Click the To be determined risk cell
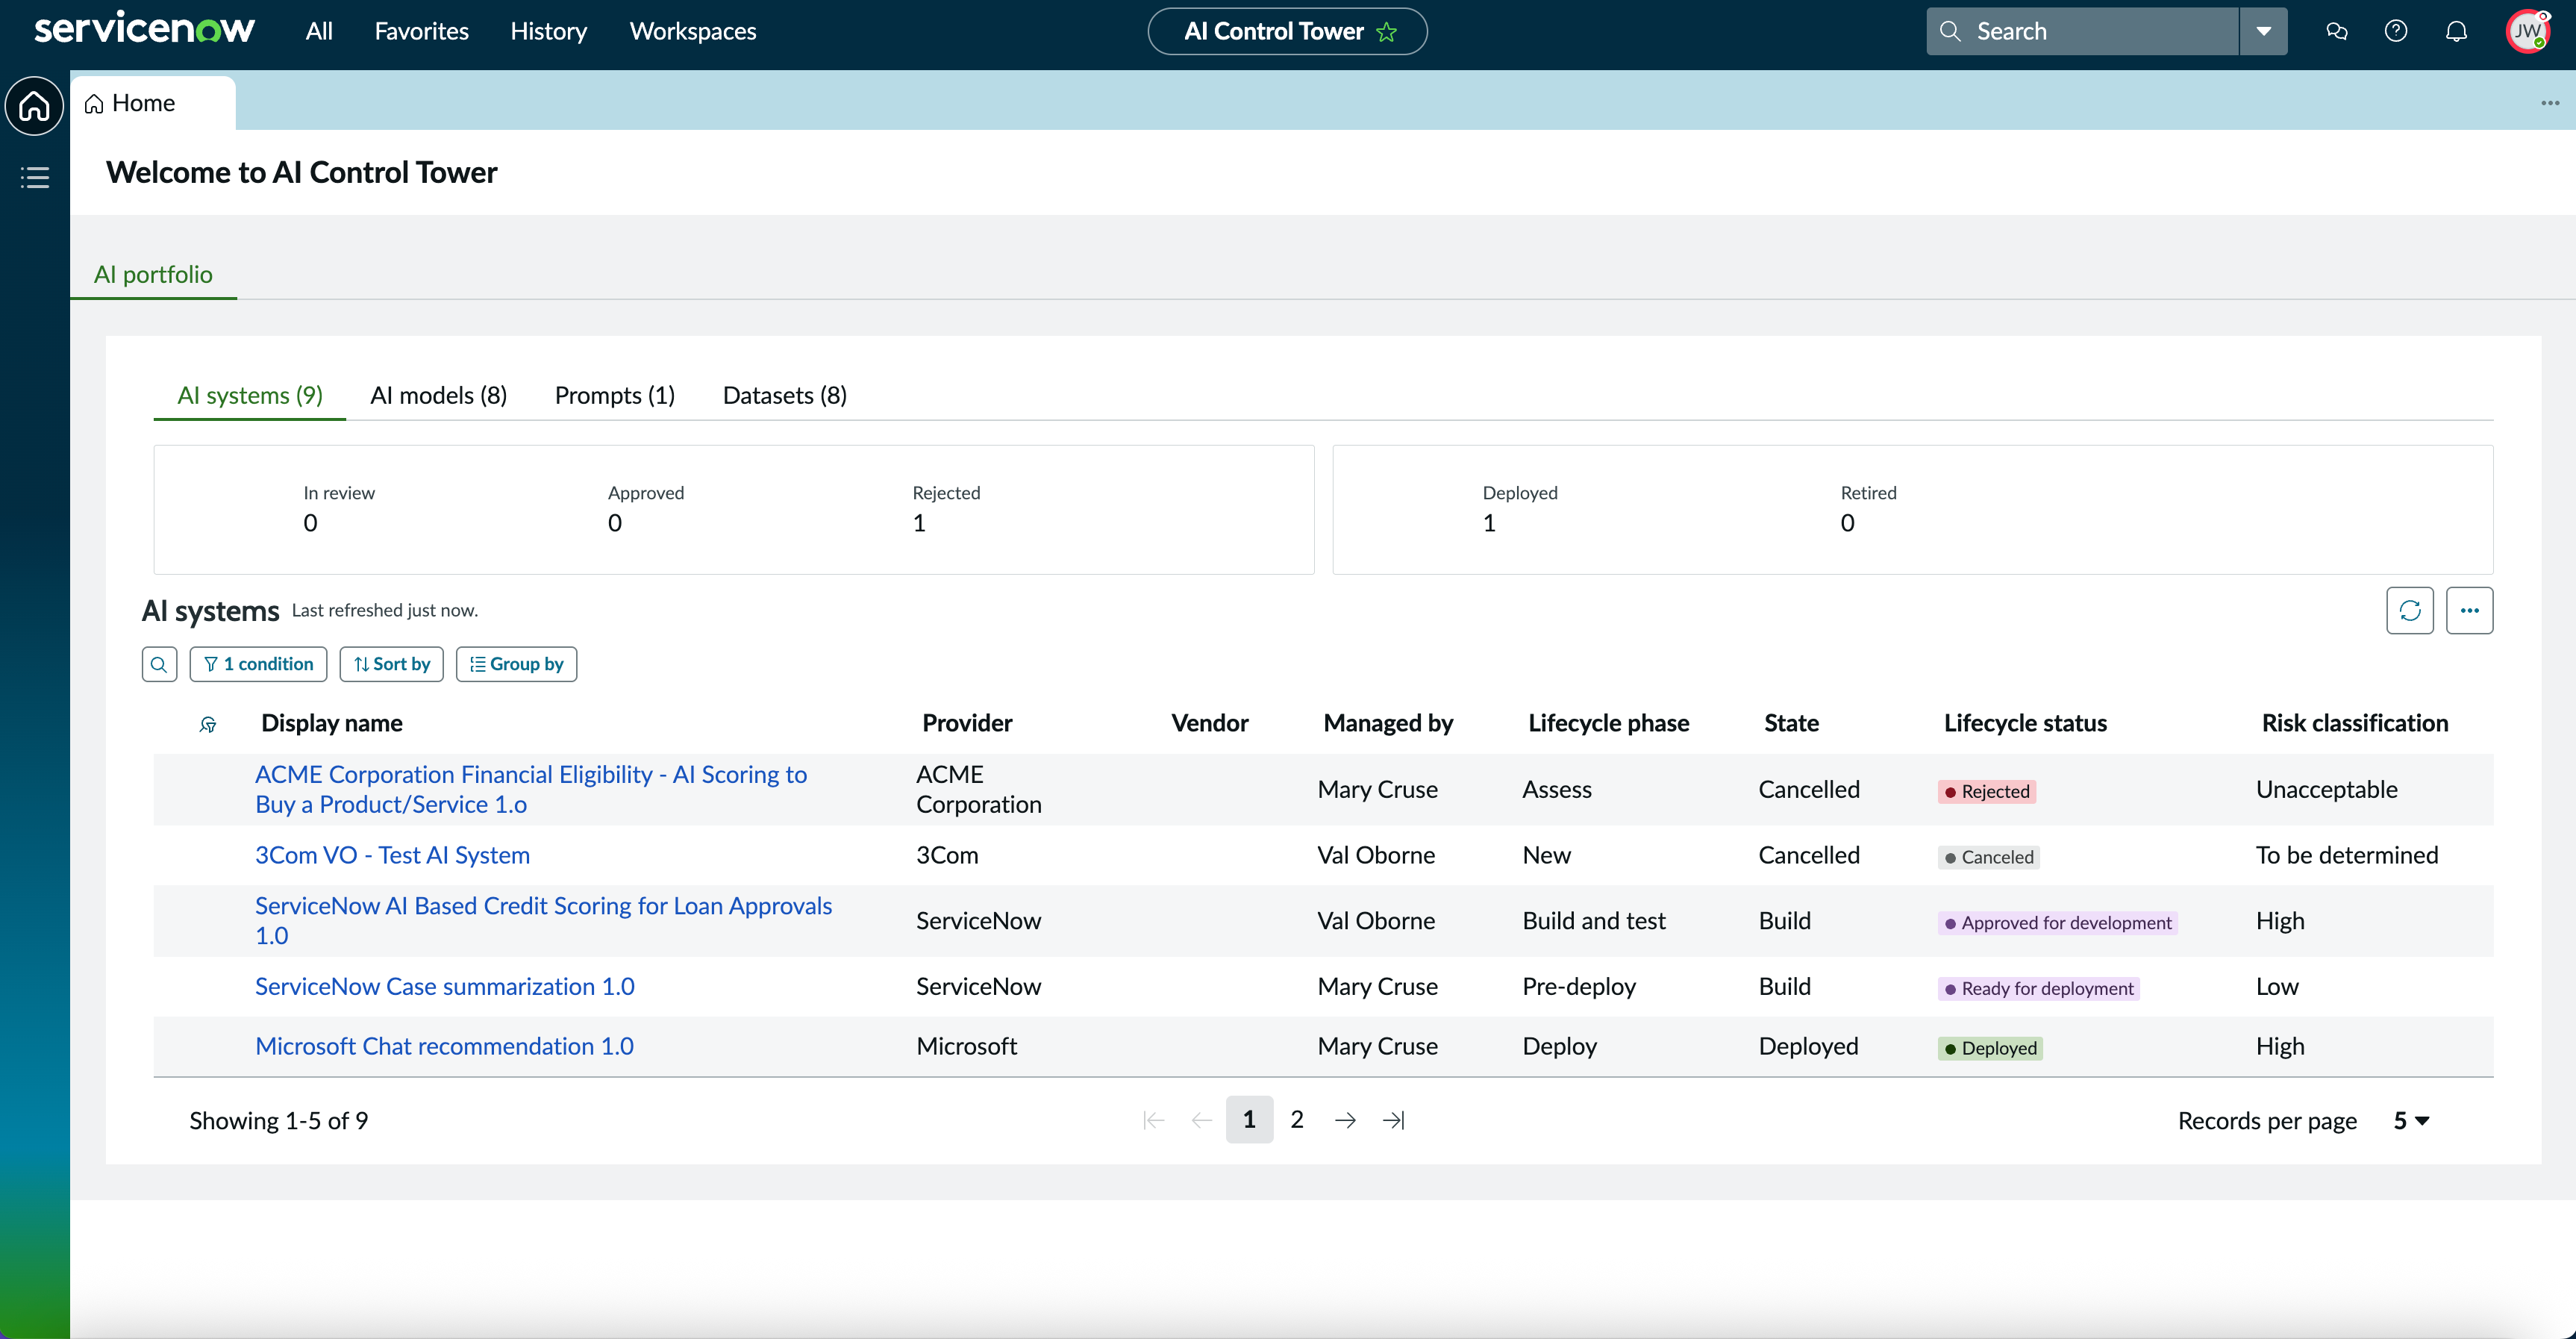Image resolution: width=2576 pixels, height=1339 pixels. click(2347, 855)
